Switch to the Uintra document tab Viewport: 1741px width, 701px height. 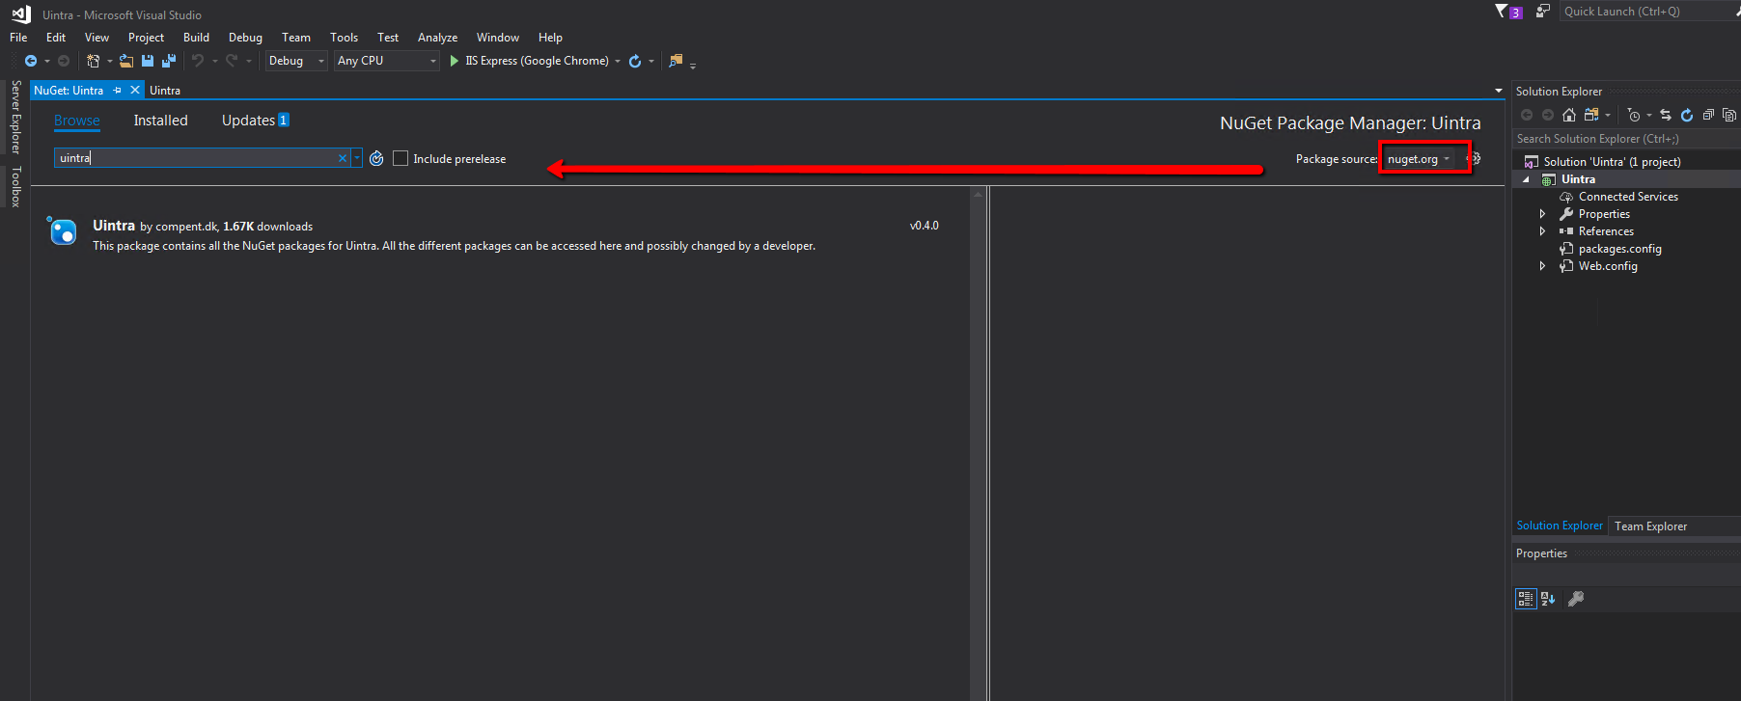click(x=165, y=90)
